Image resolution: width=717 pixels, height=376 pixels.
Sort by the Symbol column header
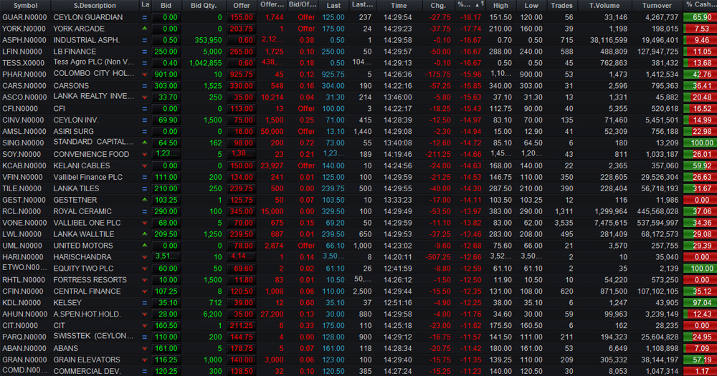click(25, 6)
